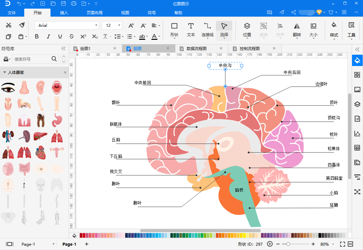Select the heart symbol in organ library

pyautogui.click(x=41, y=152)
